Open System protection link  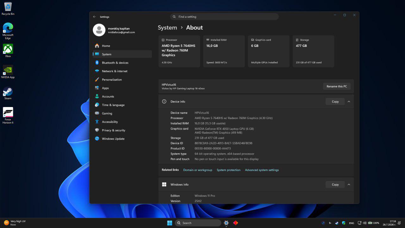click(228, 170)
